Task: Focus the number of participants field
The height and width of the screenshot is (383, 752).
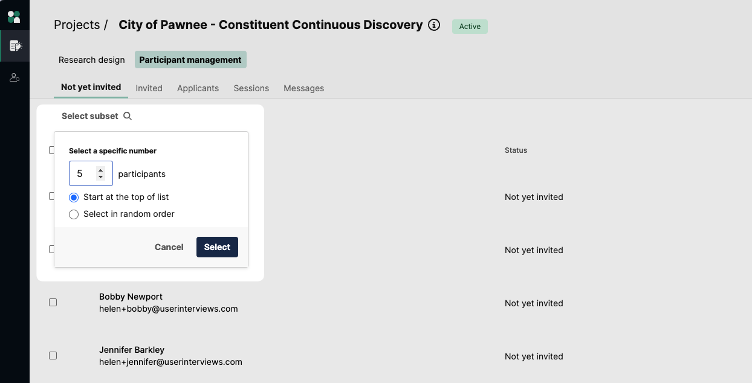Action: (x=91, y=173)
